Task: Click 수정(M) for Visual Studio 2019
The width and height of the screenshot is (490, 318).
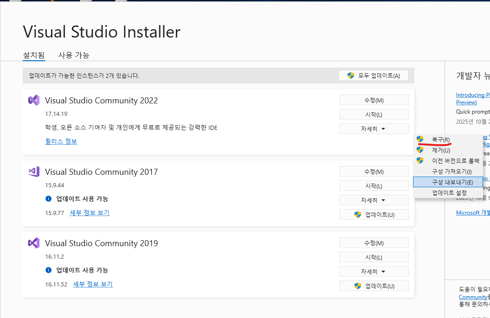Action: (374, 243)
